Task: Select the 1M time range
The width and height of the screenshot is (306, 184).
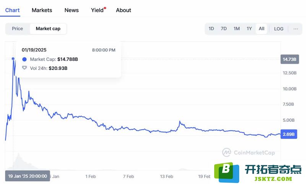Action: pyautogui.click(x=236, y=29)
